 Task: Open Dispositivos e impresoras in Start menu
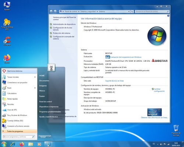49,107
